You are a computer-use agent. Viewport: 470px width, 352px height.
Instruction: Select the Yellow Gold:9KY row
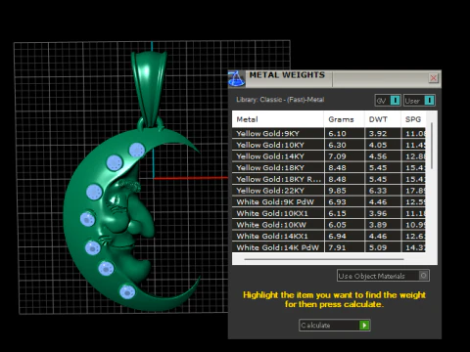pos(329,133)
